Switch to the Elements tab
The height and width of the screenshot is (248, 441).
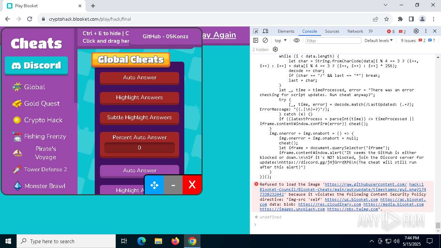[x=286, y=31]
